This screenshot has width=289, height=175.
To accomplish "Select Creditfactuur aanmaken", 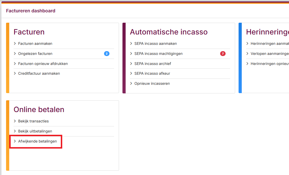I will pos(39,74).
